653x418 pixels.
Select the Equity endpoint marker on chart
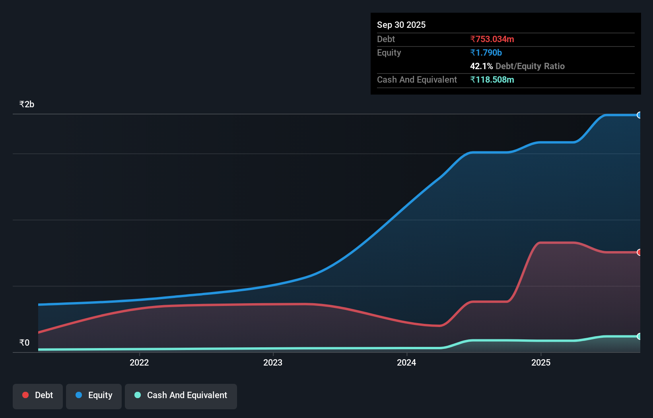coord(639,115)
